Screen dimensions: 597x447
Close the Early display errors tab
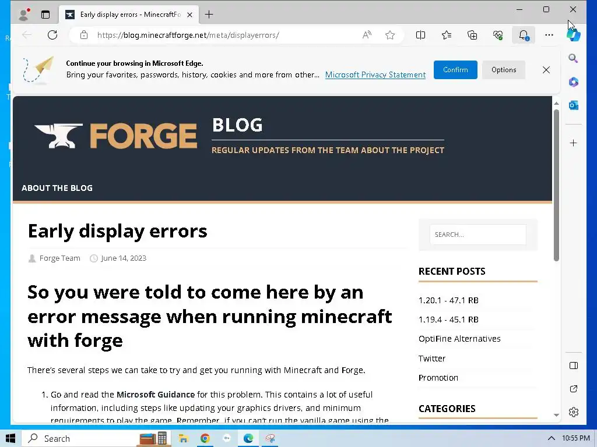[189, 15]
